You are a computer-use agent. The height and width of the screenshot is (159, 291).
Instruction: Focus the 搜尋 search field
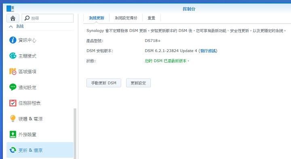click(48, 18)
